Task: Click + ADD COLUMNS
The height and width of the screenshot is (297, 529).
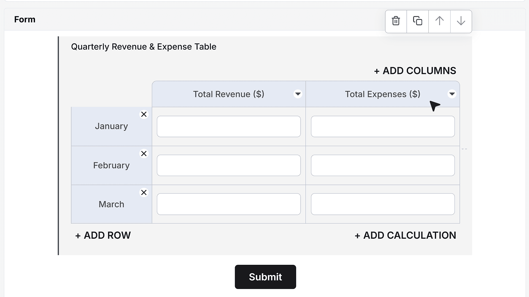Action: click(415, 71)
